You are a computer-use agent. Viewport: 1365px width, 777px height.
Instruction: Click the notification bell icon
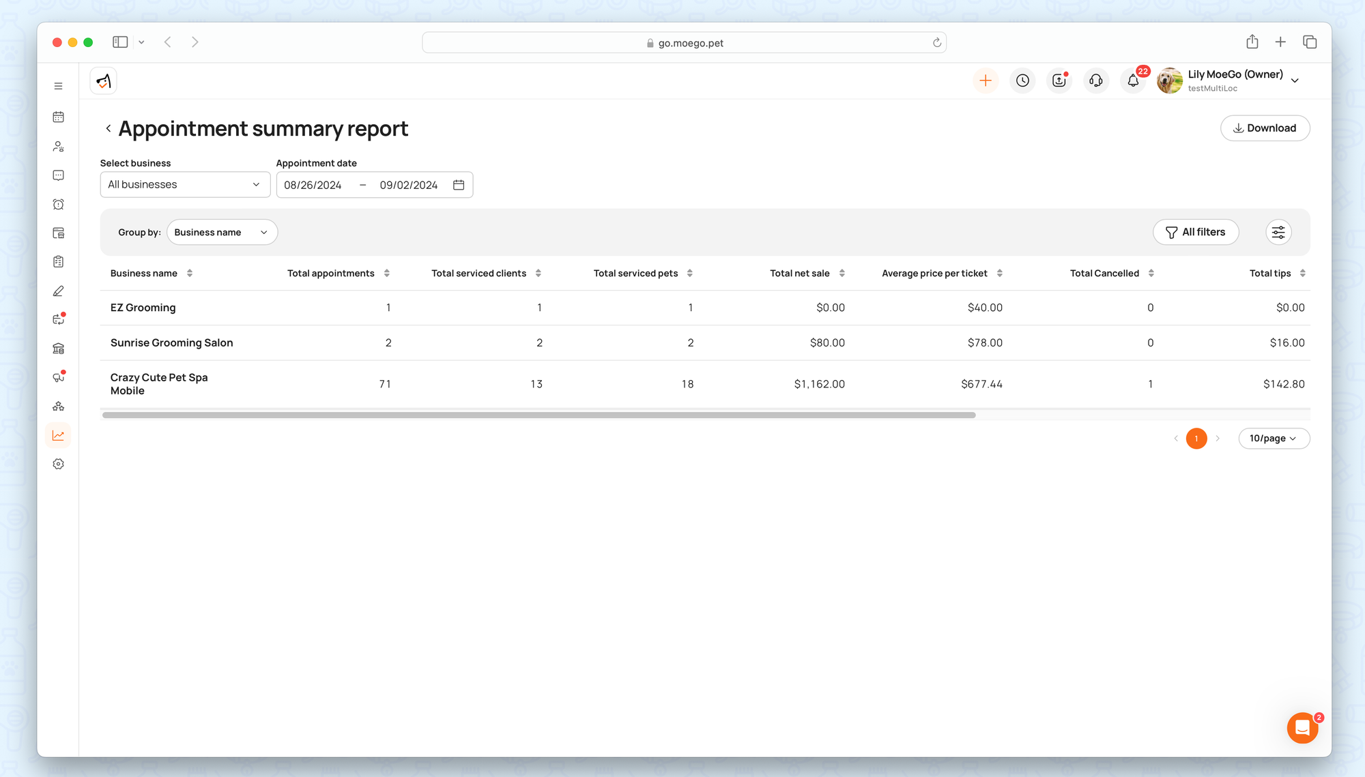point(1133,81)
